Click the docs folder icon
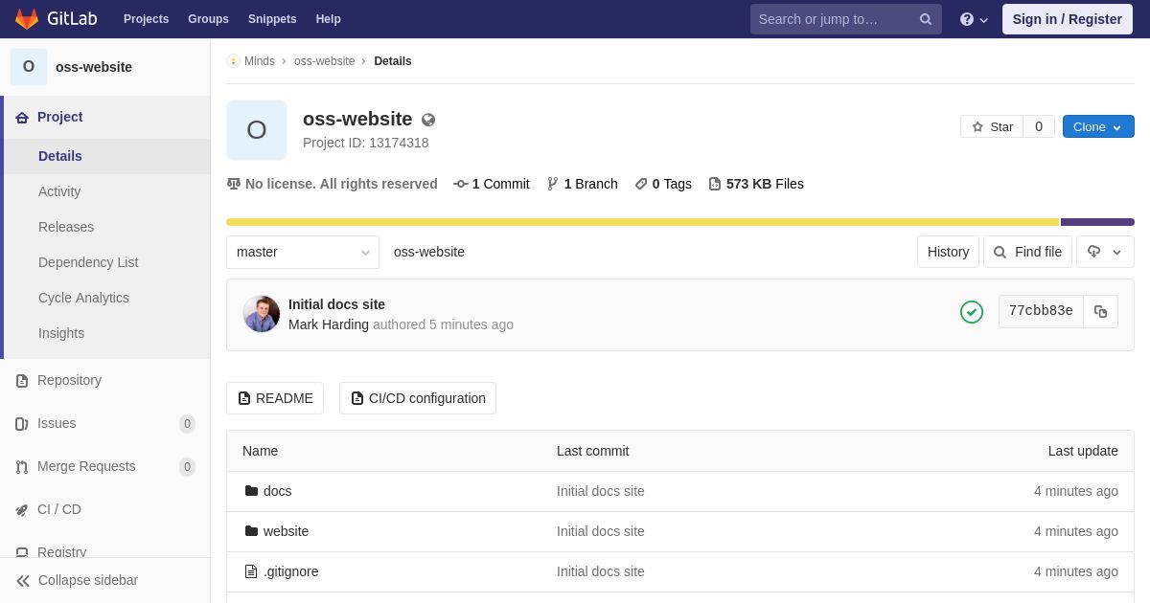The width and height of the screenshot is (1150, 603). (x=251, y=491)
